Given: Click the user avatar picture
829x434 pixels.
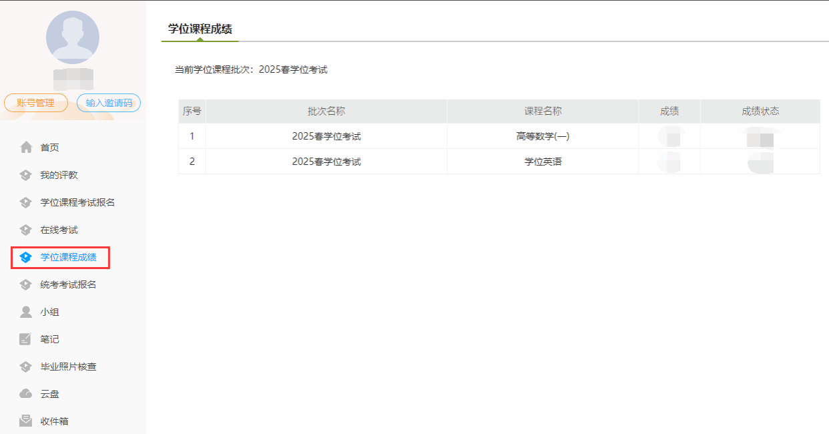Looking at the screenshot, I should [72, 37].
